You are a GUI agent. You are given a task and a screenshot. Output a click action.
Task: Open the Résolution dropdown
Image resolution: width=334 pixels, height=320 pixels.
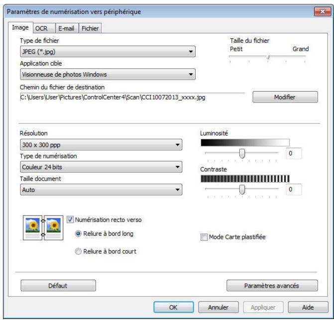(x=101, y=145)
